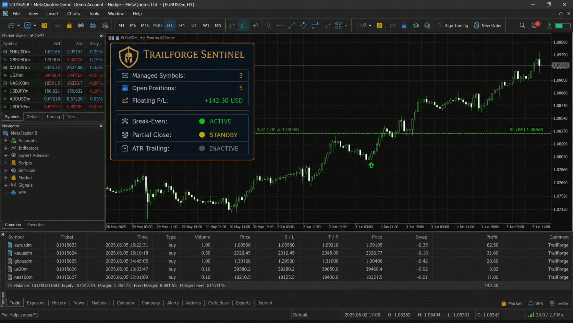Select the horizontal line drawing tool

pyautogui.click(x=280, y=25)
